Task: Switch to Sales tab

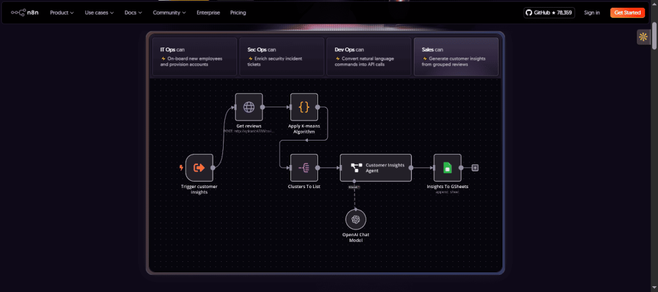Action: tap(456, 56)
